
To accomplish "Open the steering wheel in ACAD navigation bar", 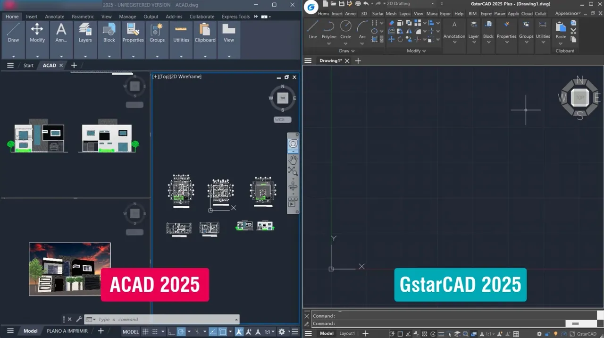I will pos(293,144).
